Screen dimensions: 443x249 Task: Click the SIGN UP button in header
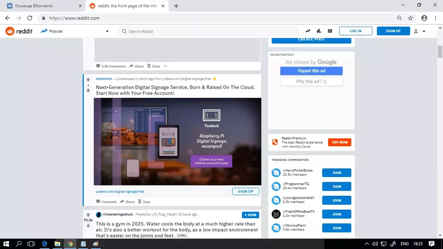coord(393,31)
